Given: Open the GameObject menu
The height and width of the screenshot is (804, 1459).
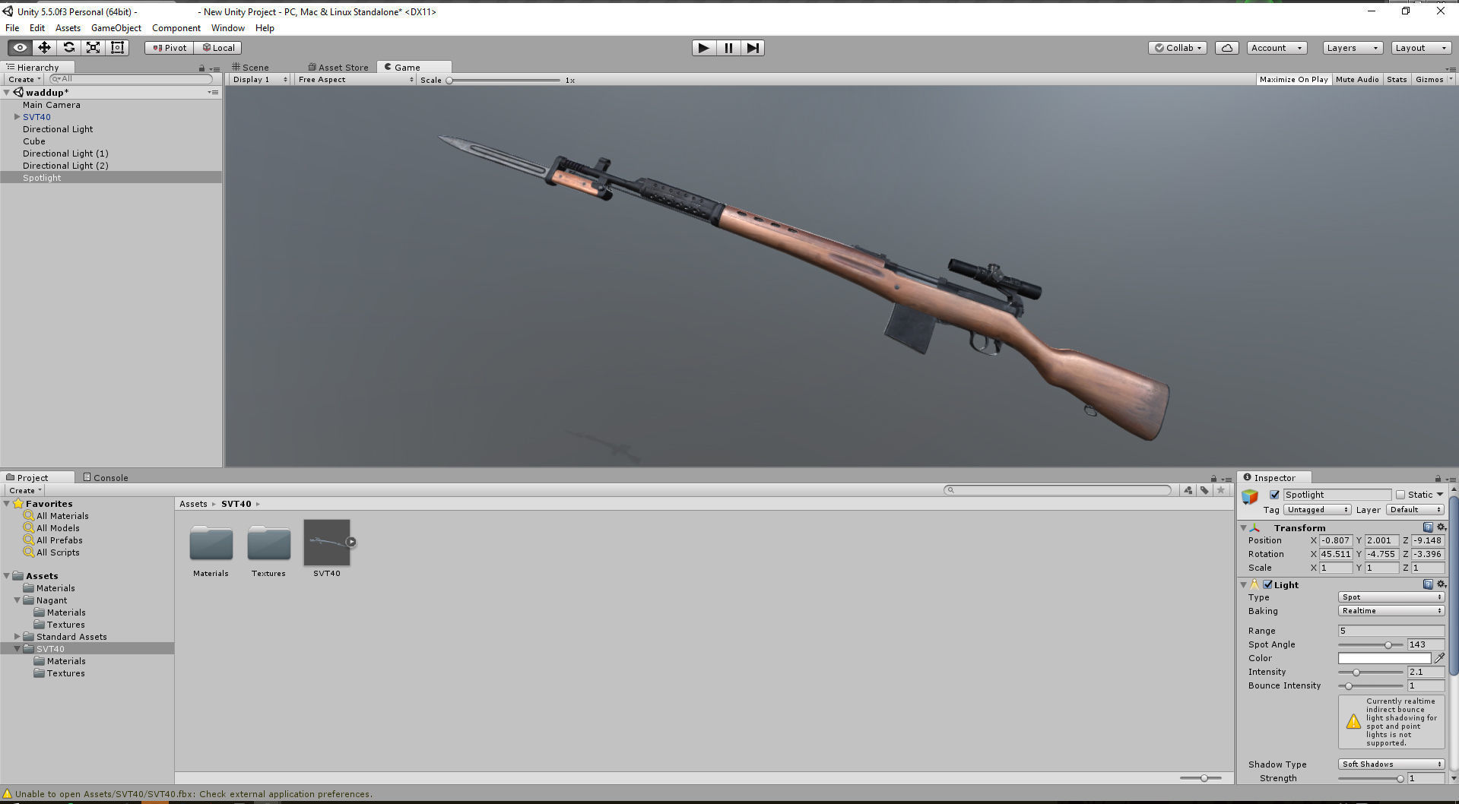Looking at the screenshot, I should 116,28.
